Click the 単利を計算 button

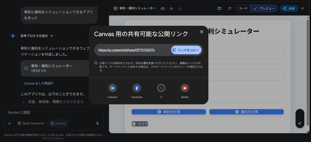click(x=169, y=112)
